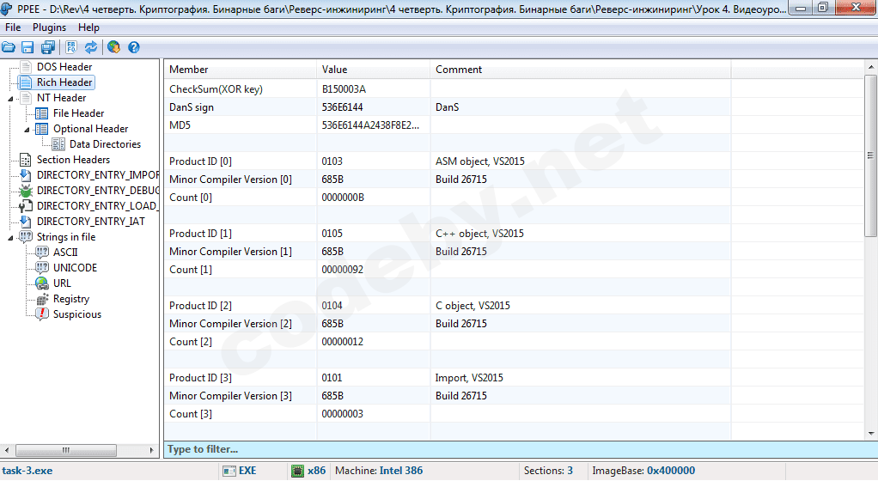Click the tree panel scrollbar left arrow
The width and height of the screenshot is (878, 481).
tap(7, 450)
